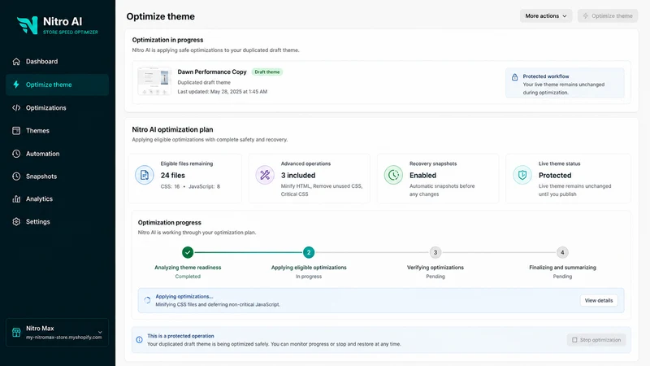
Task: Open the Analytics section
Action: click(57, 198)
